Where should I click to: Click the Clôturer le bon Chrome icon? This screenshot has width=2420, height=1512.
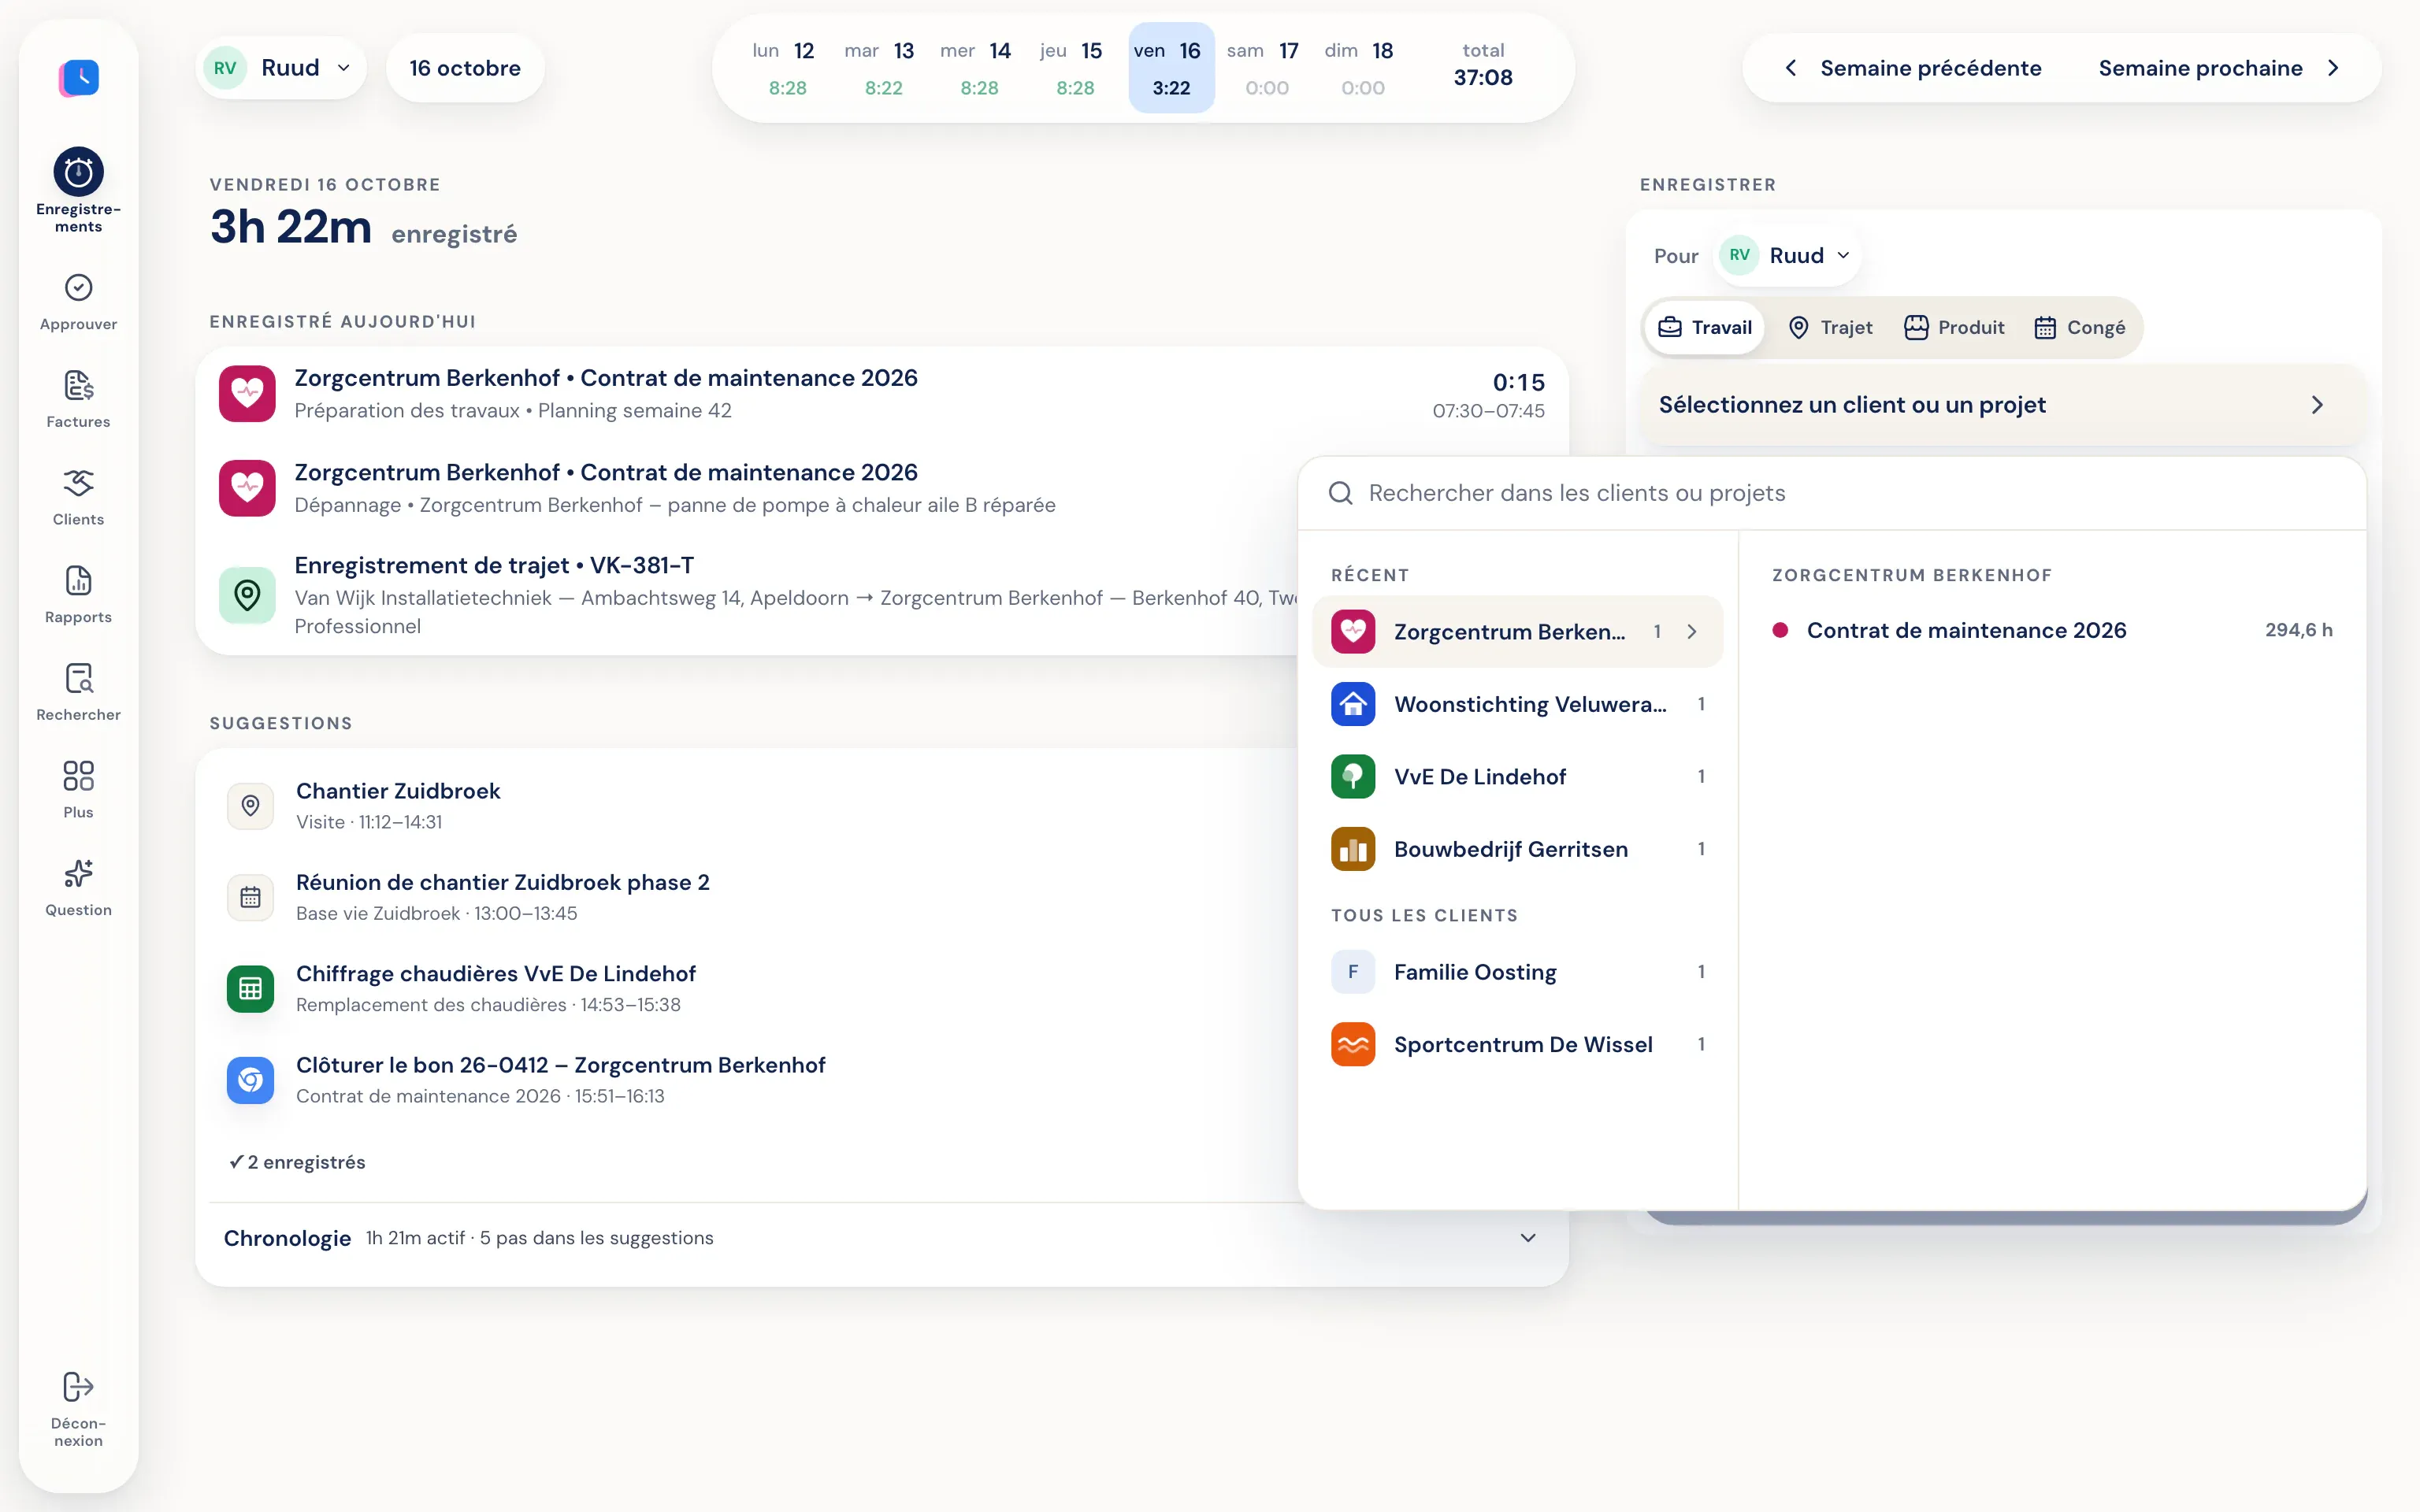[x=250, y=1080]
